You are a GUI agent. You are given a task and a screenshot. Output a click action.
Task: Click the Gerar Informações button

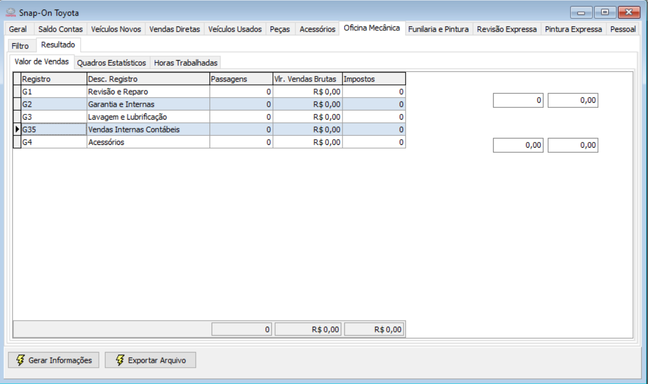pos(54,360)
